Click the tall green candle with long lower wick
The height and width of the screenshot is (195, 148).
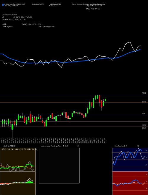tap(12, 127)
